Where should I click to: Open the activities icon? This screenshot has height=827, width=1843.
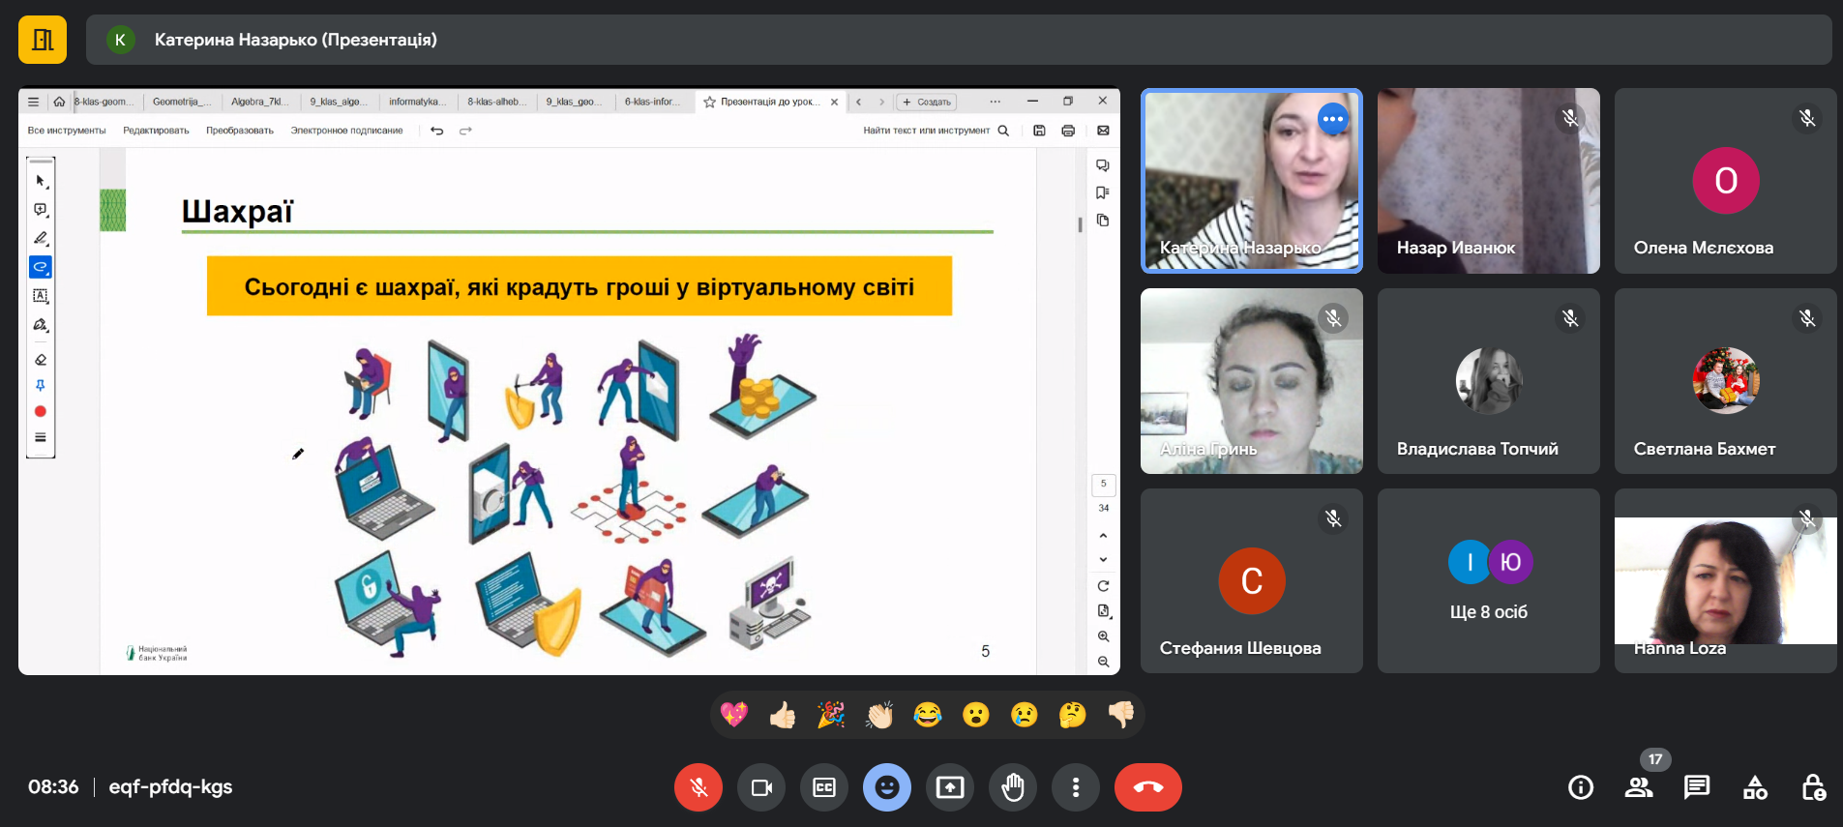coord(1754,787)
